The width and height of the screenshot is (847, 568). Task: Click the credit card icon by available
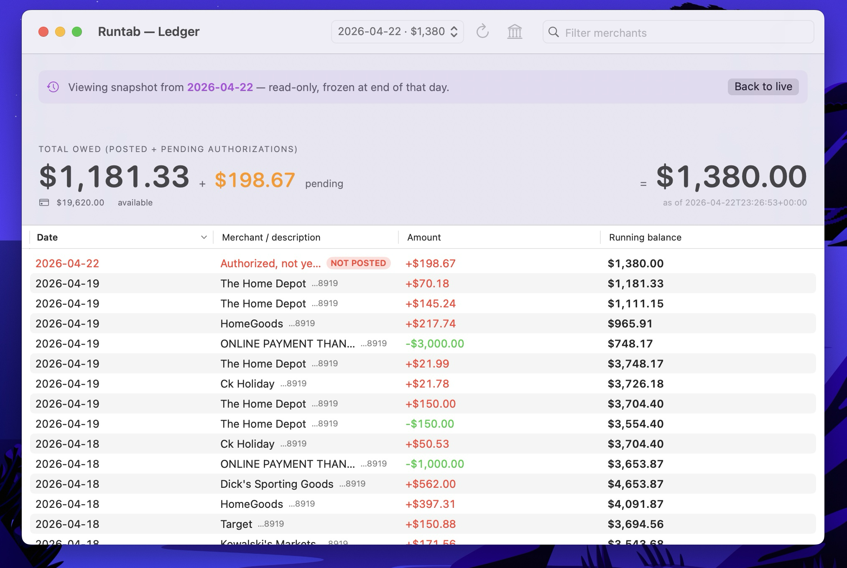coord(44,203)
